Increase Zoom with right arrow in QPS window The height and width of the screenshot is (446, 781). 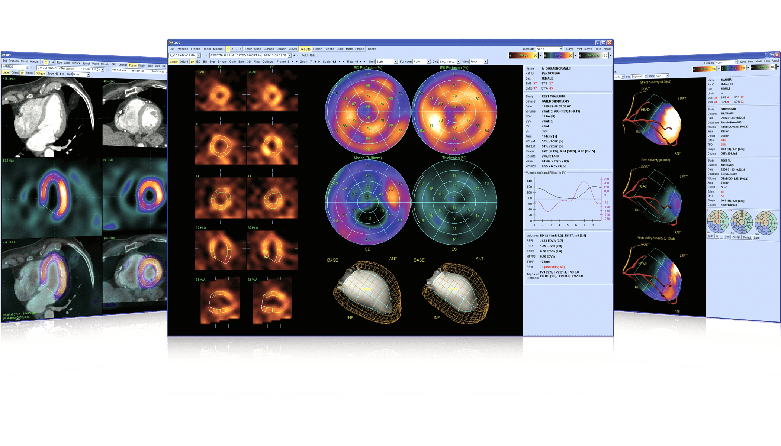[64, 74]
